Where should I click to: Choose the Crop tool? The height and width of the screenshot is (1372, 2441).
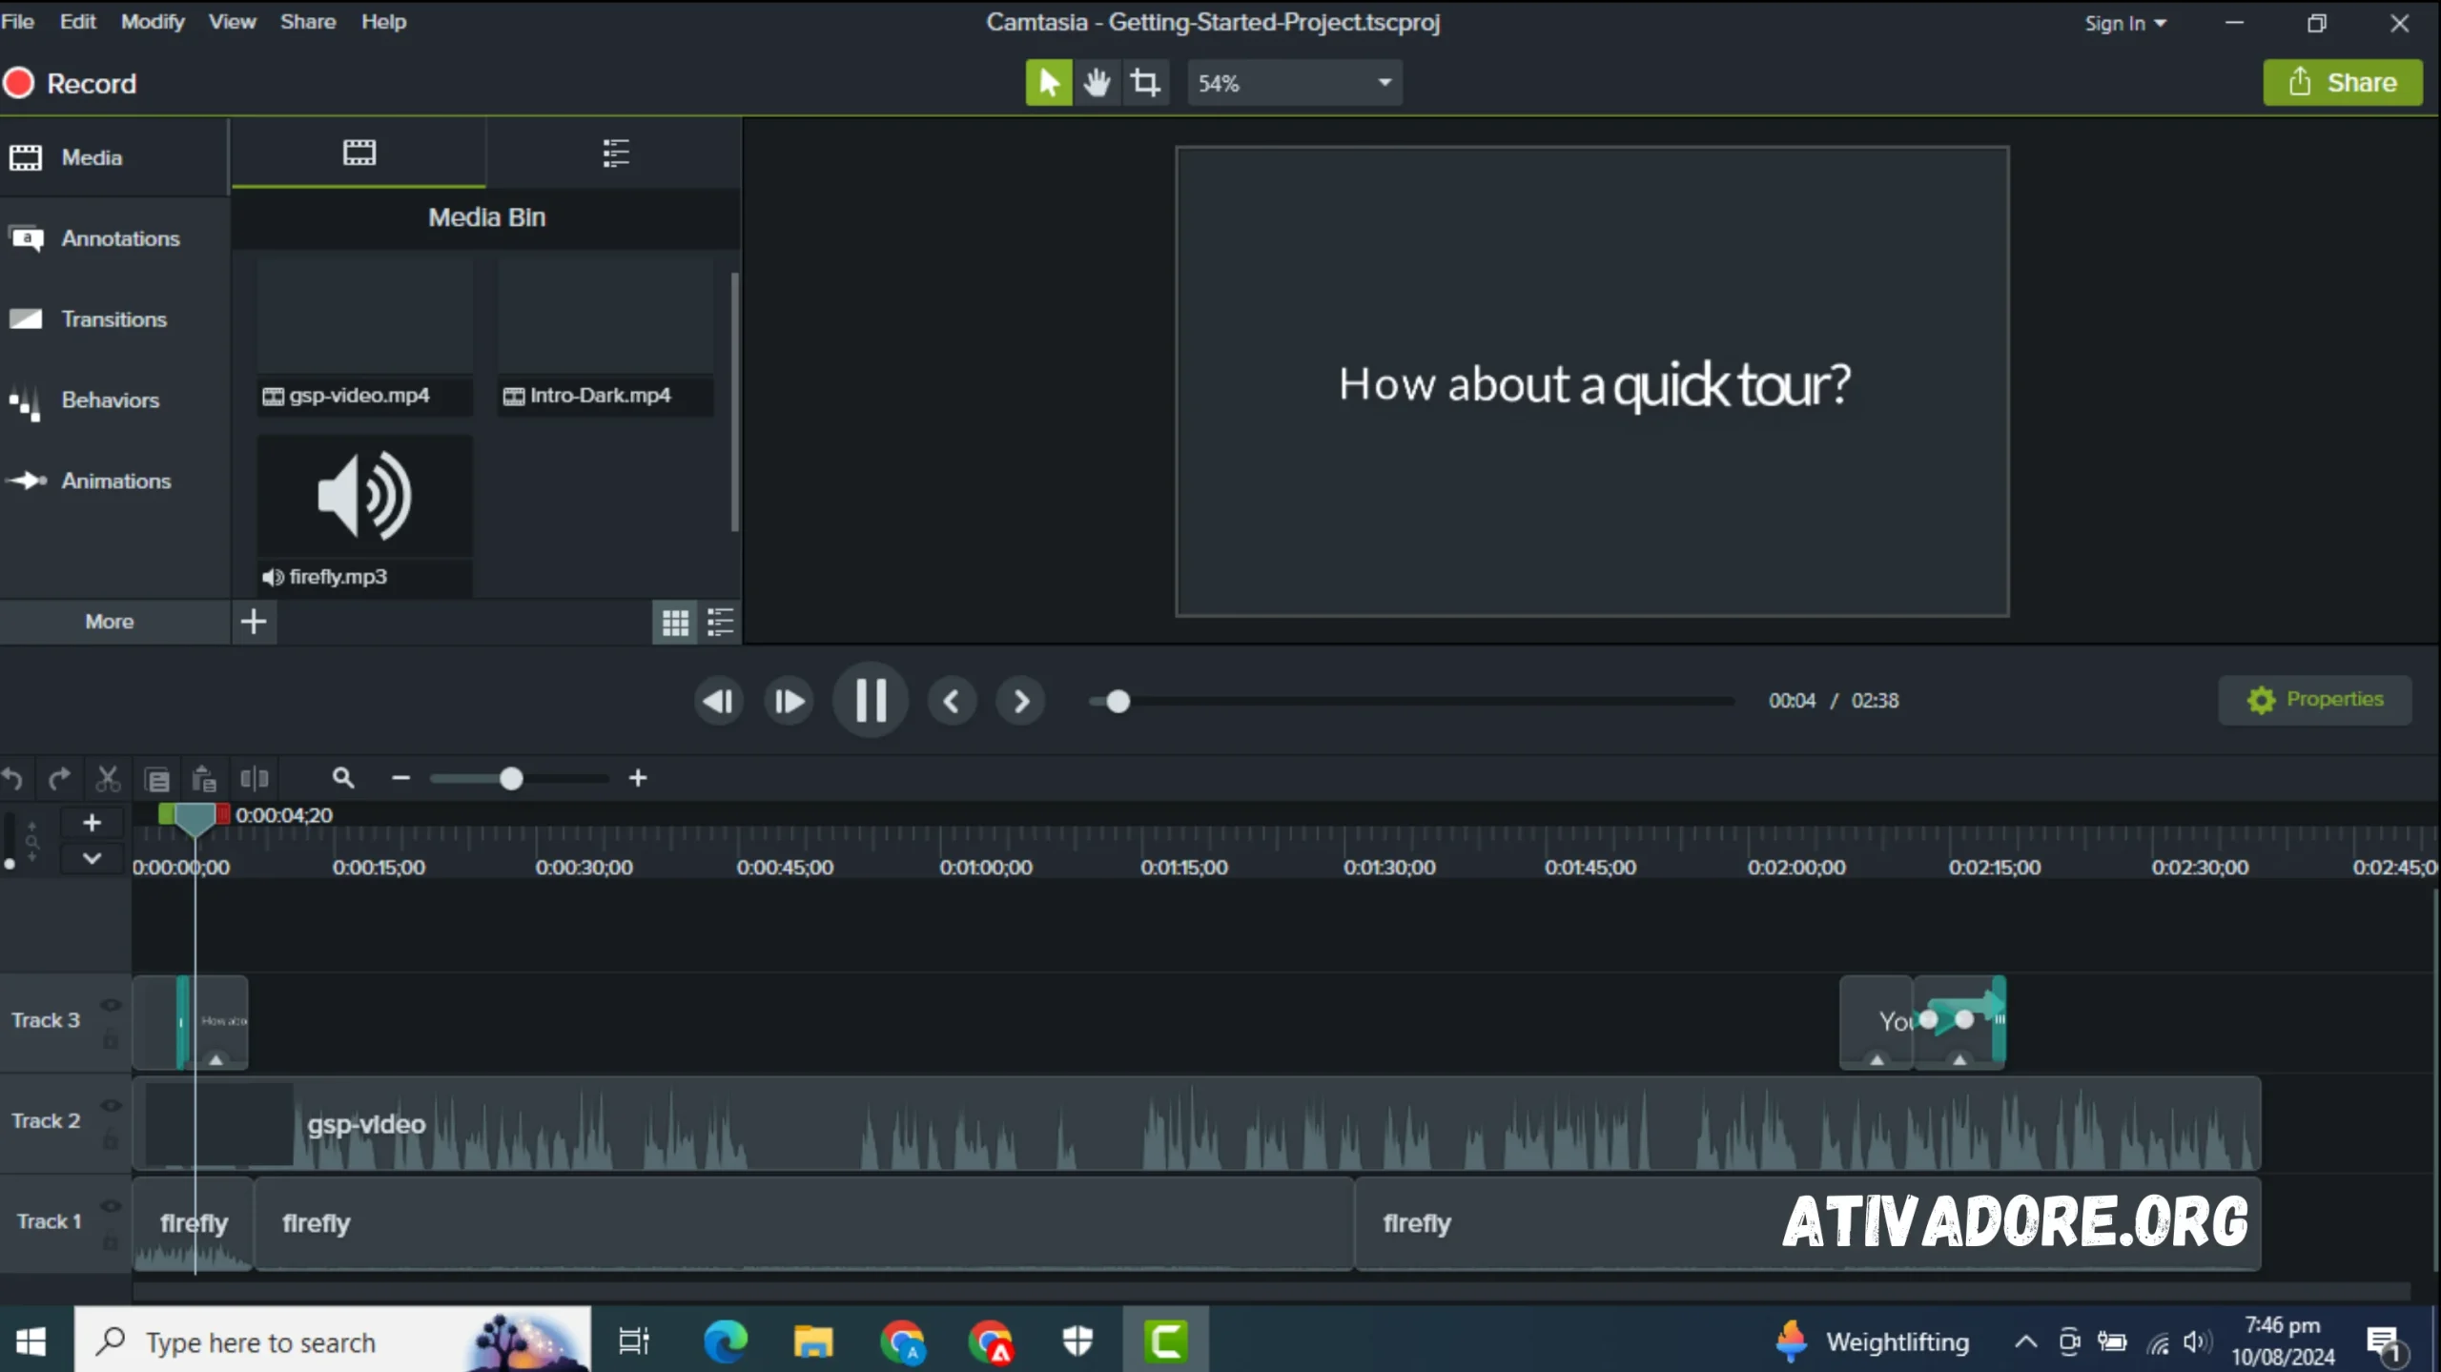pos(1144,83)
